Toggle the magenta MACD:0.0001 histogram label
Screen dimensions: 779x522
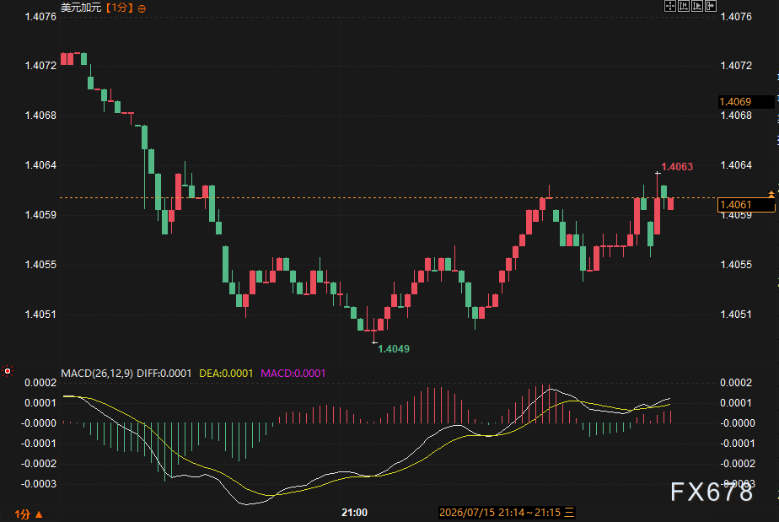(x=293, y=374)
